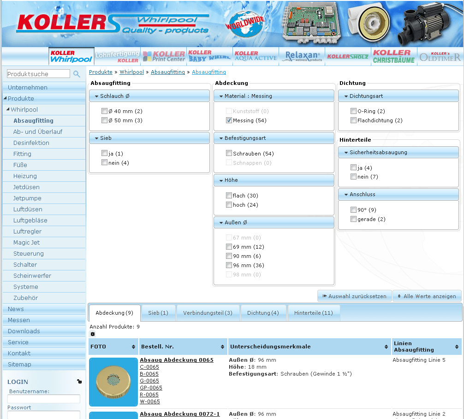The image size is (464, 419).
Task: Click the search magnifier icon
Action: point(77,74)
